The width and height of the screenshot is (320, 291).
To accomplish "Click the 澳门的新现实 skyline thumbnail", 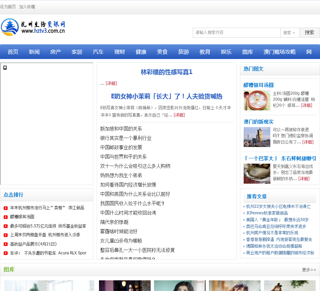I will pyautogui.click(x=257, y=137).
